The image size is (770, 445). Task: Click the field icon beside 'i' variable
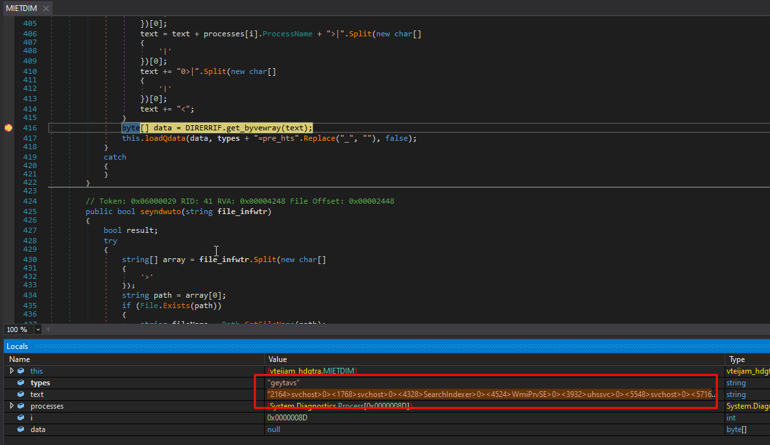click(21, 418)
